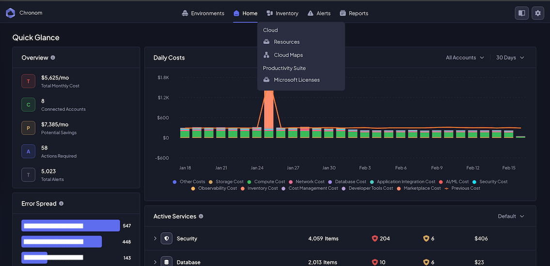Click the Overview info icon
The image size is (550, 266).
coord(53,58)
